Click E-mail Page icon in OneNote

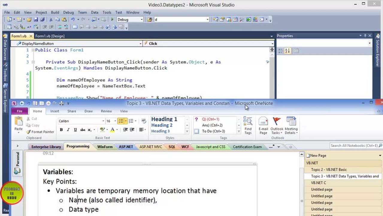(x=264, y=126)
